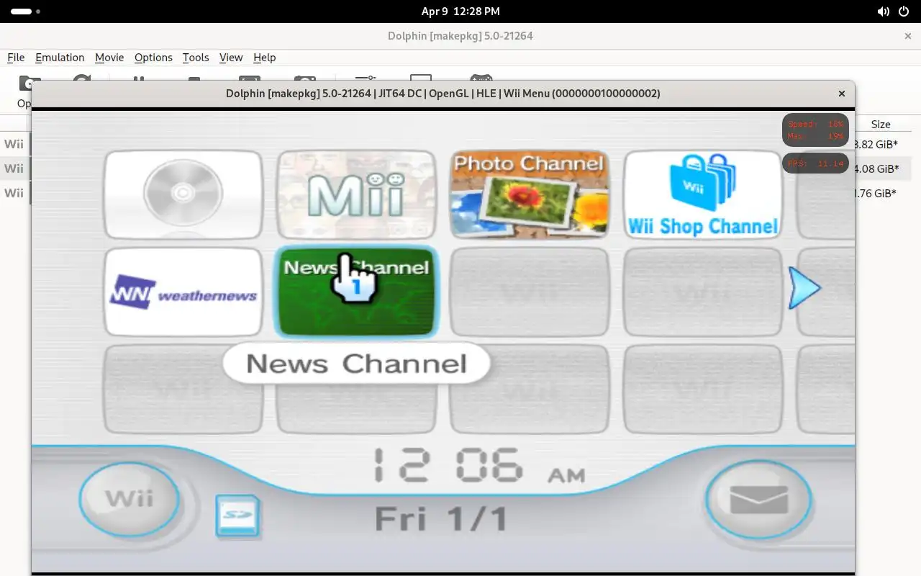This screenshot has width=921, height=576.
Task: Click the 12 06 AM clock display
Action: tap(479, 466)
